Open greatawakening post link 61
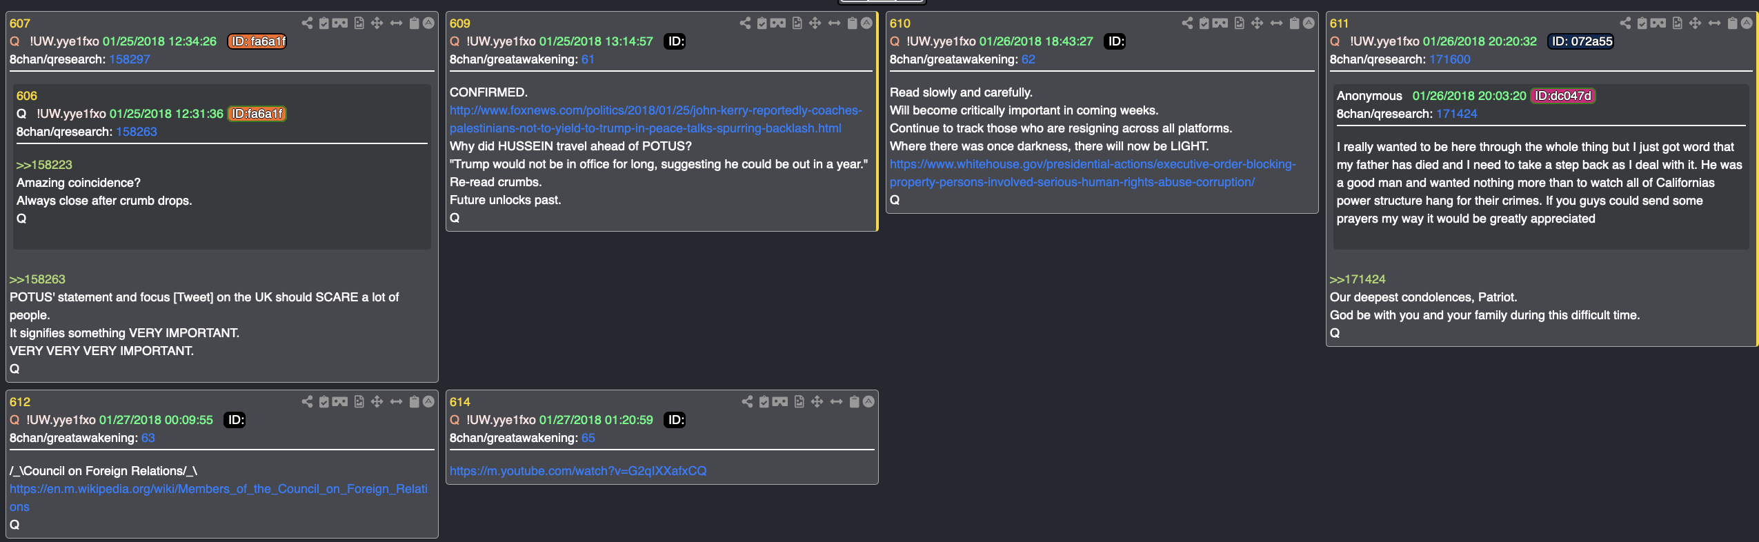 (x=588, y=59)
